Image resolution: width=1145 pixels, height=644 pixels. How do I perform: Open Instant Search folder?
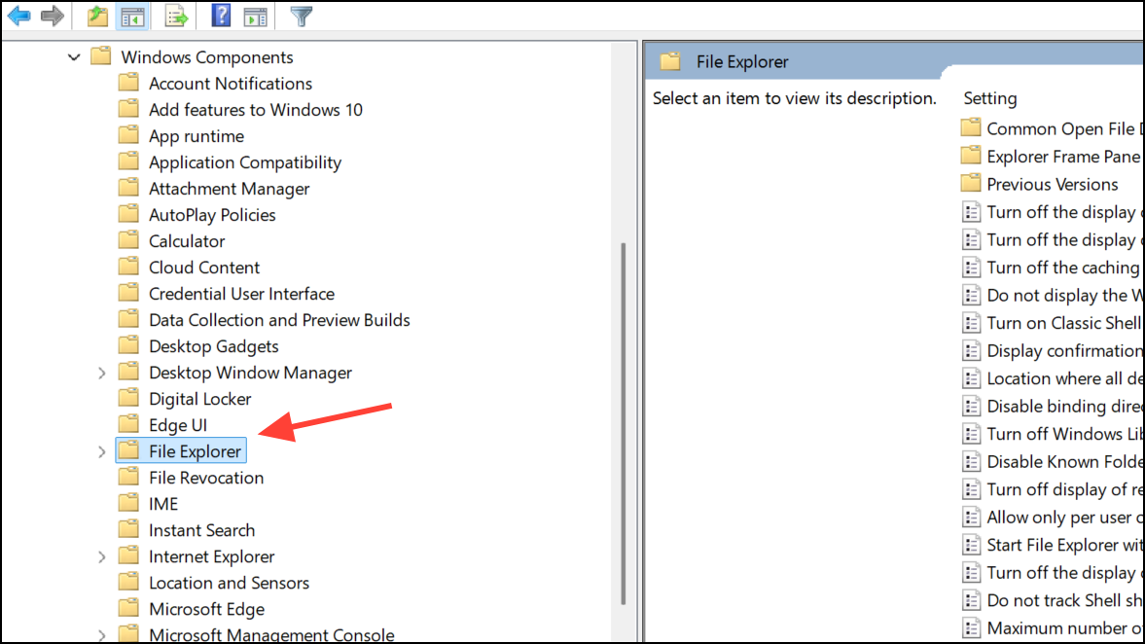201,530
